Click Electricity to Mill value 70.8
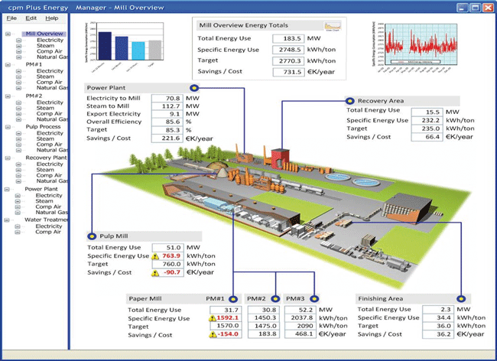This screenshot has width=497, height=361. coord(167,98)
